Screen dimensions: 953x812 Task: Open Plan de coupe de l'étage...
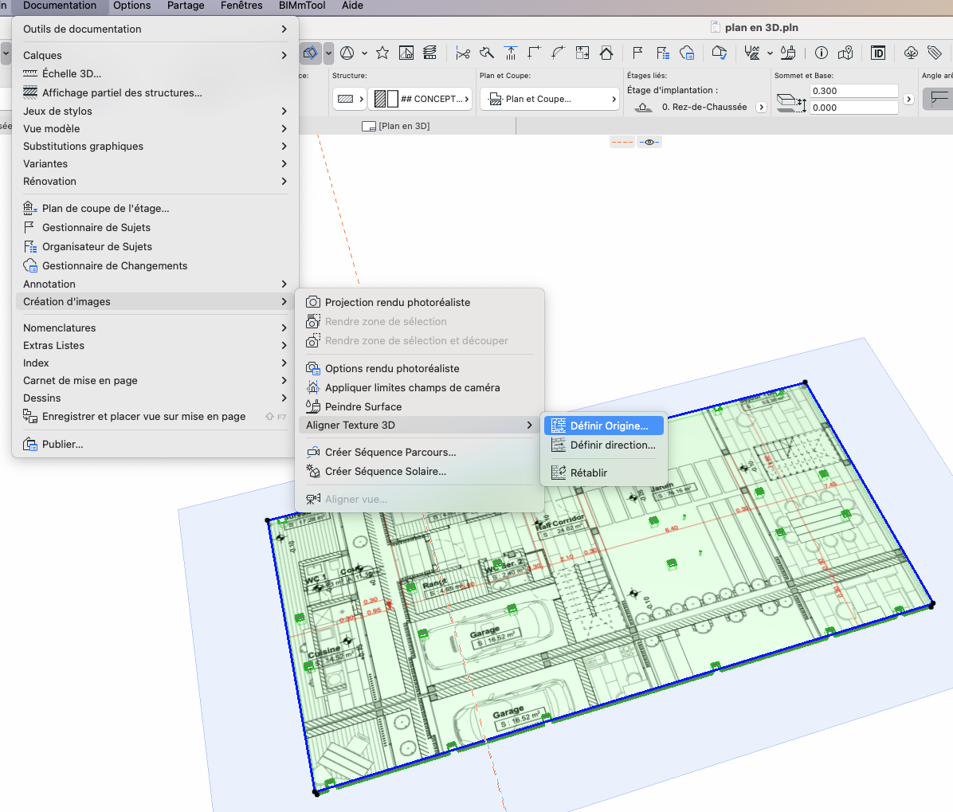click(x=155, y=209)
